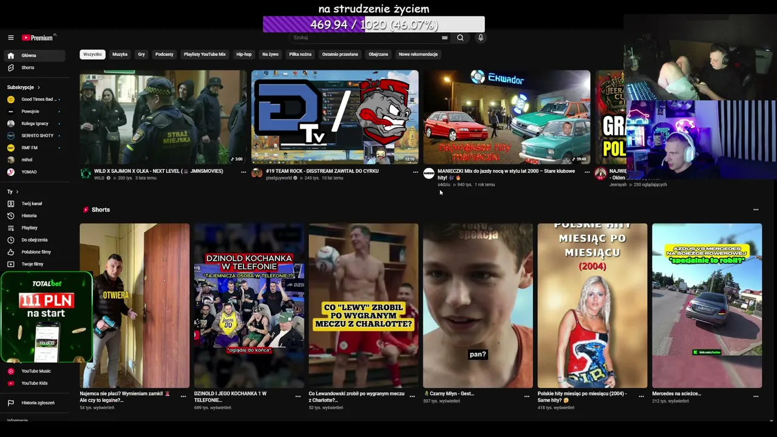This screenshot has width=777, height=437.
Task: Expand the Ty section chevron
Action: 17,192
